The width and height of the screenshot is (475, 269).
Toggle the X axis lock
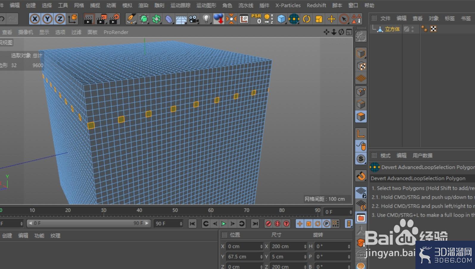pos(35,19)
